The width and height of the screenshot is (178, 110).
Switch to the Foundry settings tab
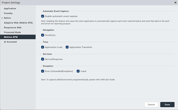pos(8,13)
